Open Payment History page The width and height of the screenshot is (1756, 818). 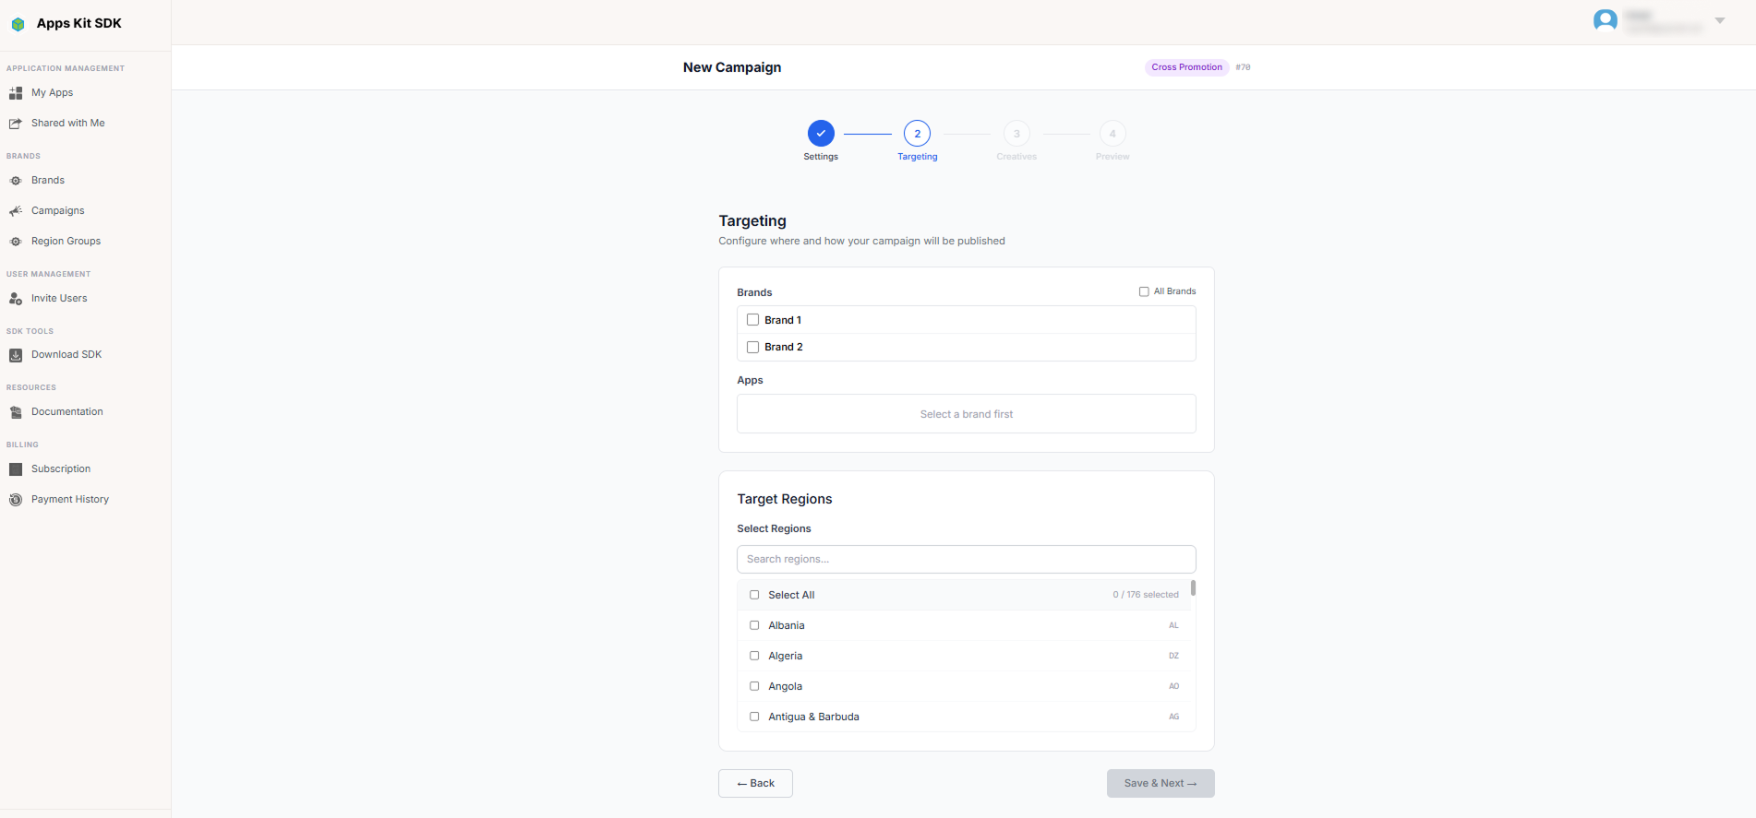pyautogui.click(x=70, y=500)
